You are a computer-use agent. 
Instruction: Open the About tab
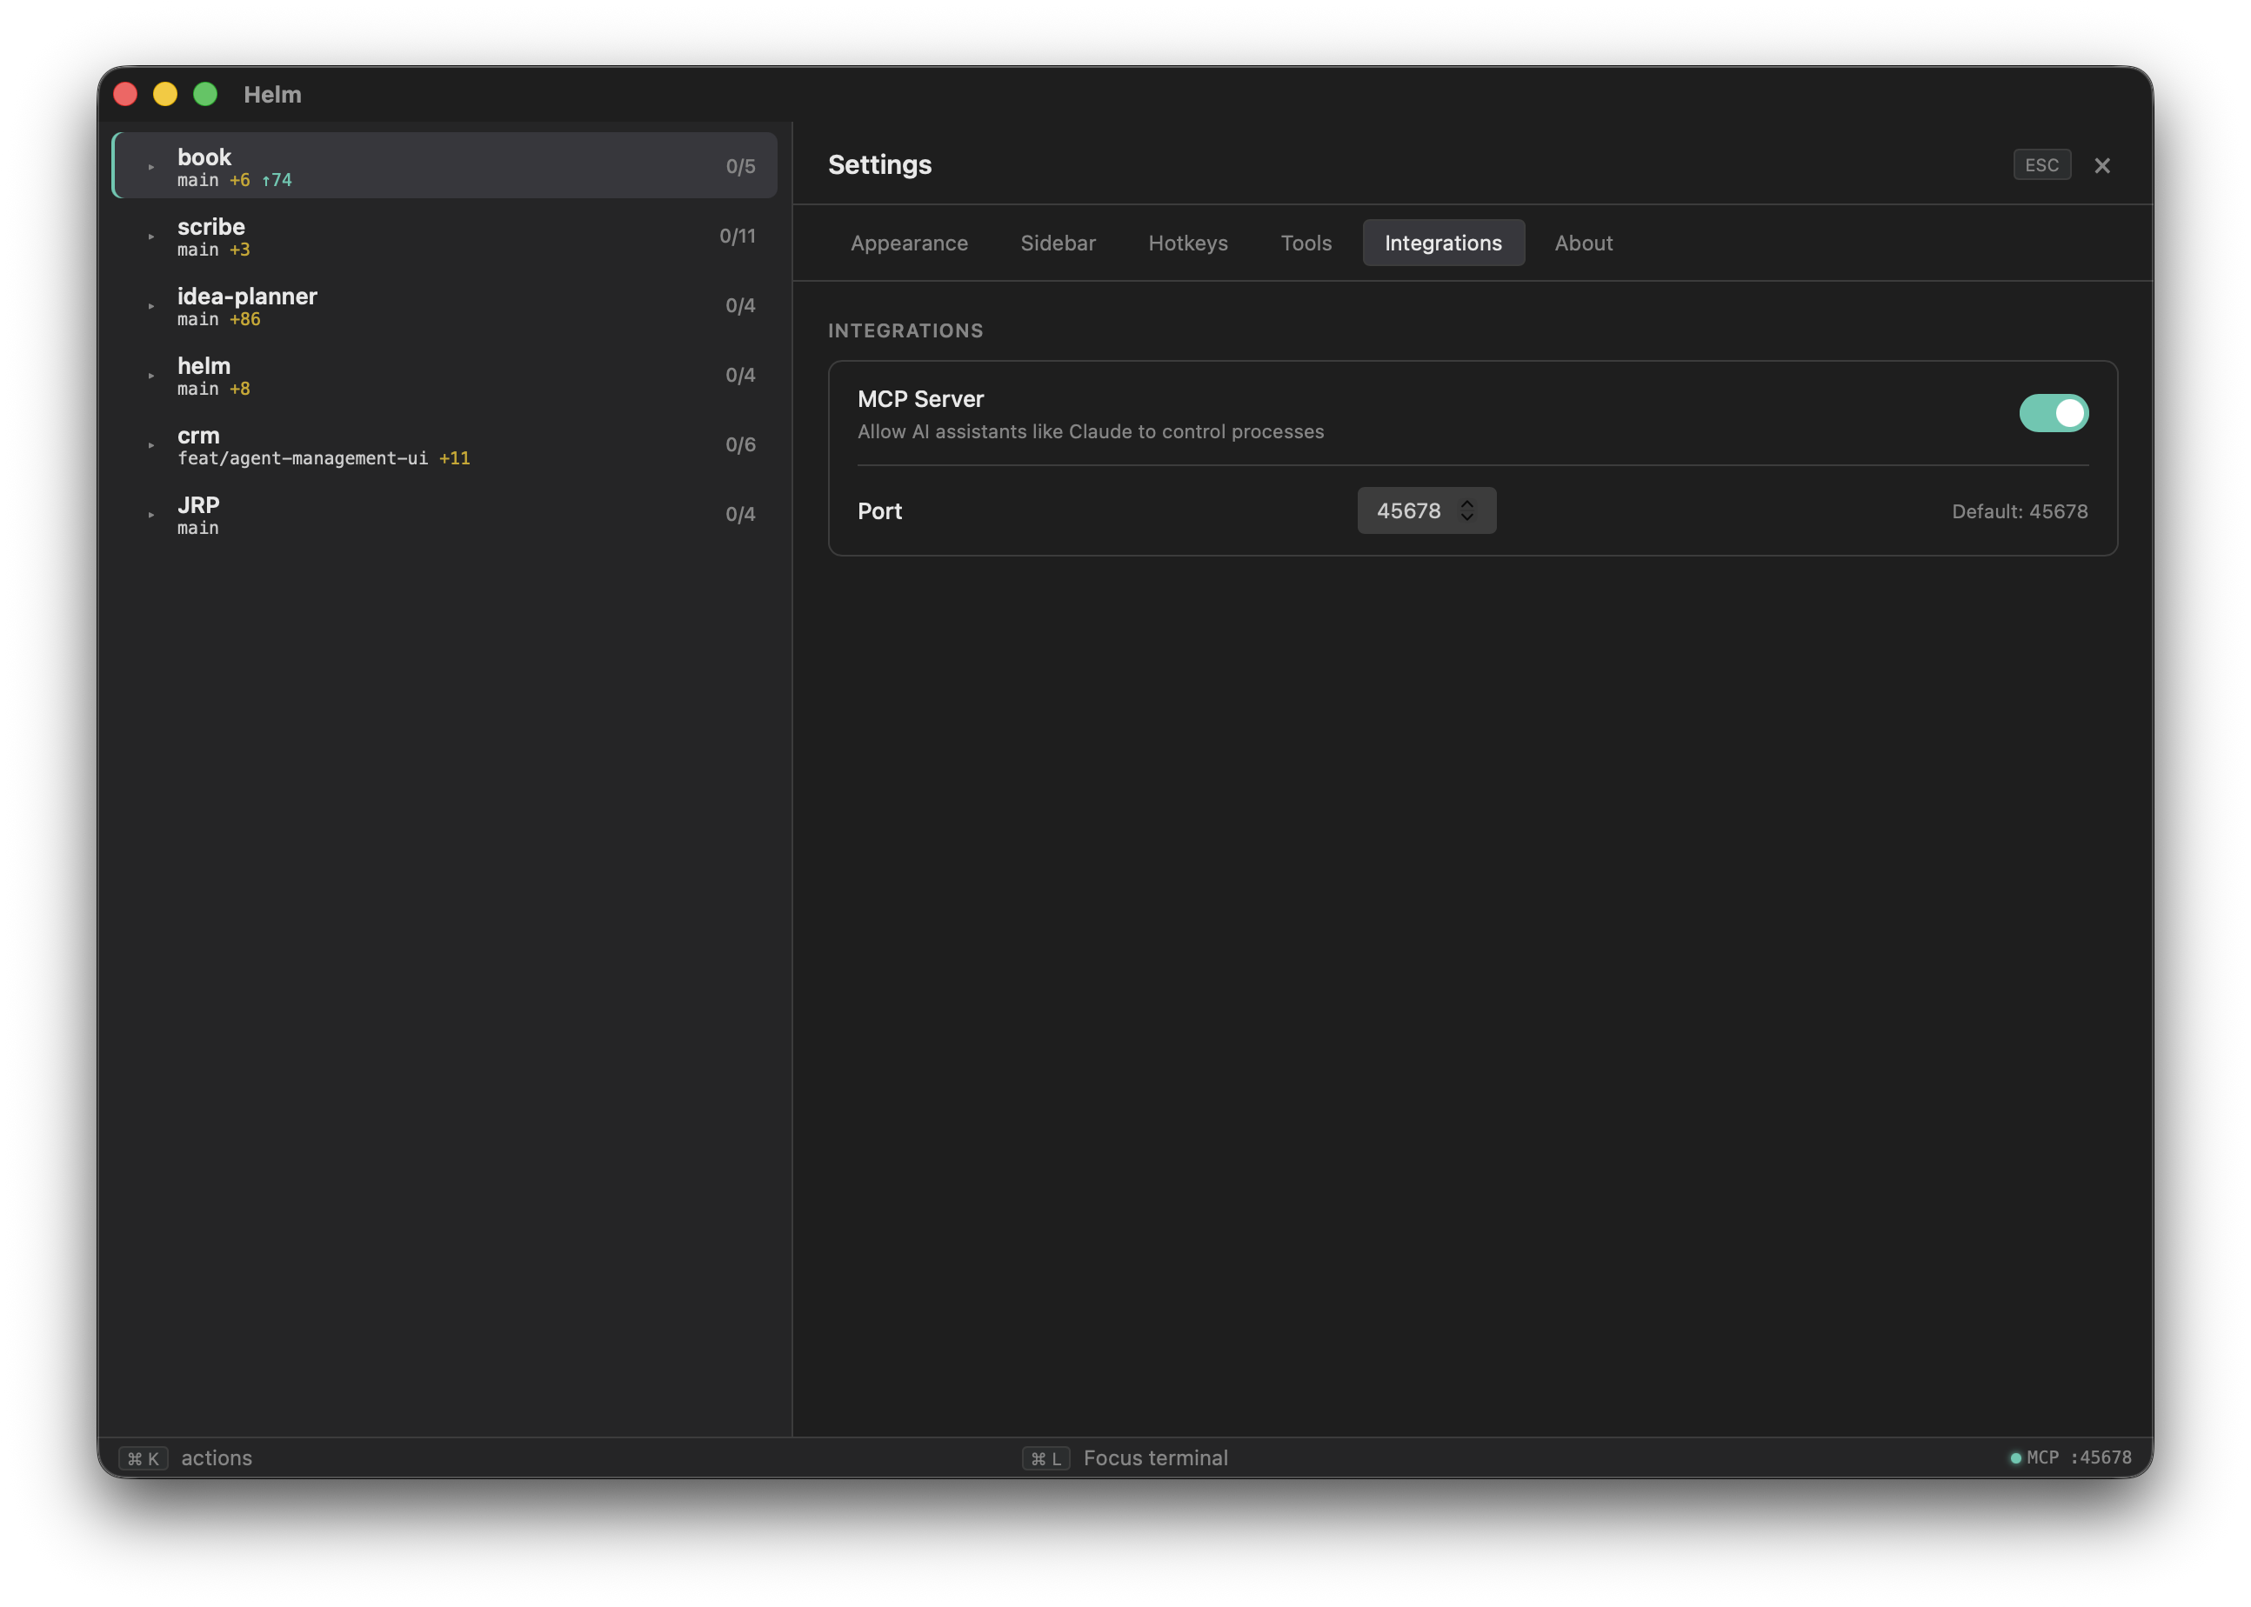point(1583,243)
